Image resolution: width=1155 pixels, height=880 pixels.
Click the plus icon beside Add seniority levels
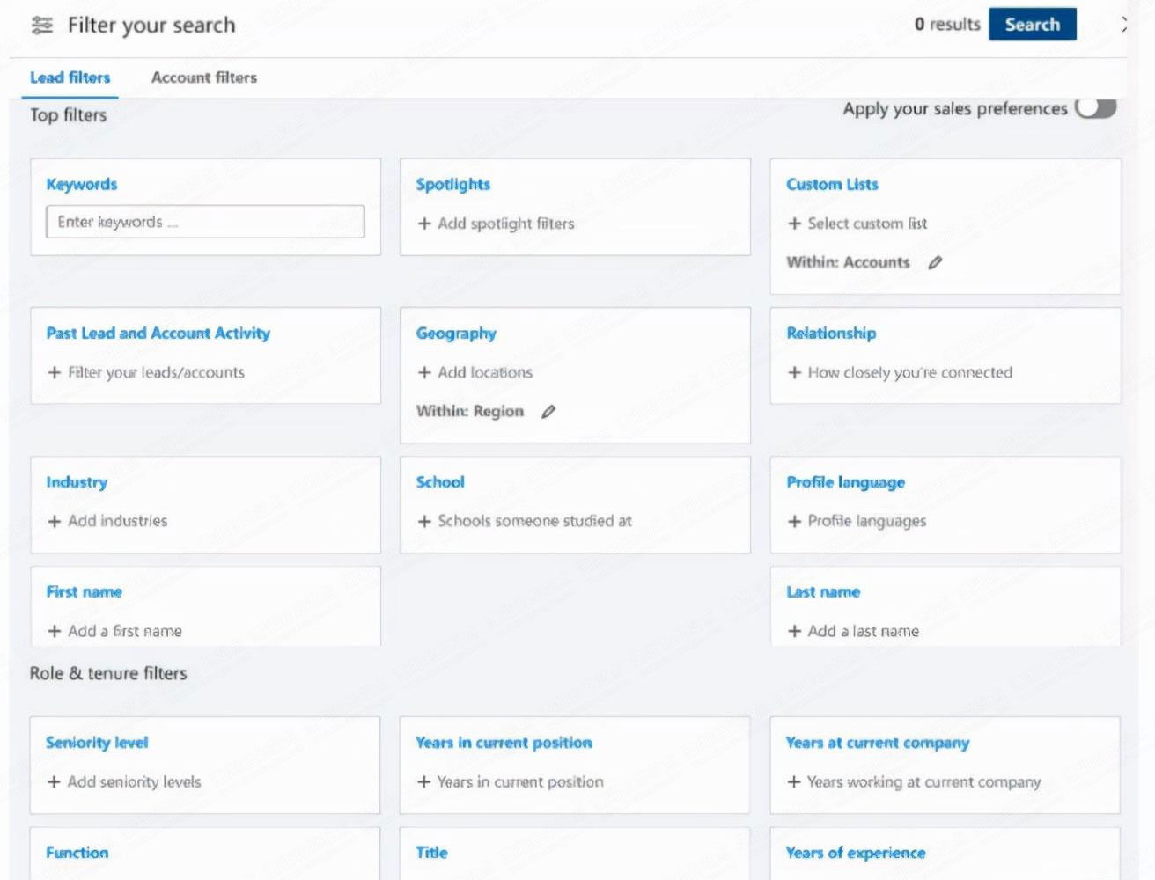tap(55, 781)
